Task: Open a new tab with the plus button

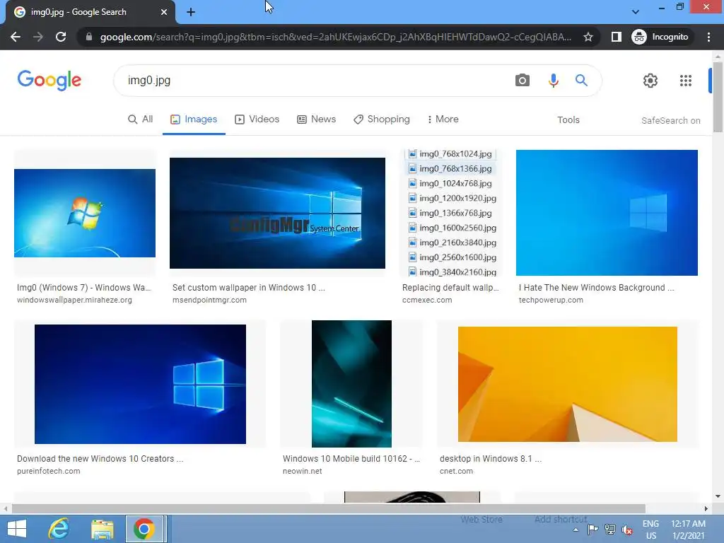Action: coord(191,12)
